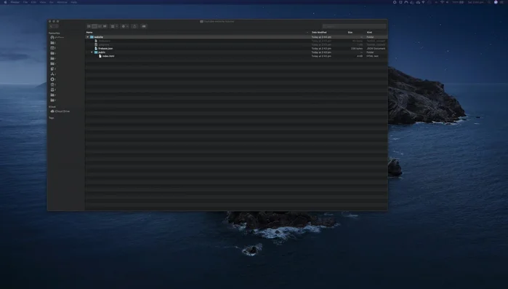
Task: Switch Finder to gallery view
Action: coord(105,26)
